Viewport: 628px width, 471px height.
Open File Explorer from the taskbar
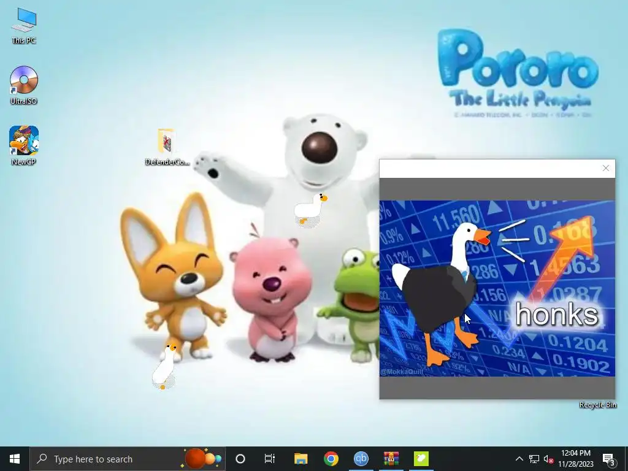(301, 459)
